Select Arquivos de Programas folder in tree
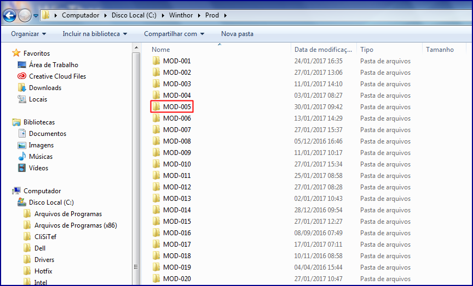Screen dimensions: 473x286 [68, 214]
